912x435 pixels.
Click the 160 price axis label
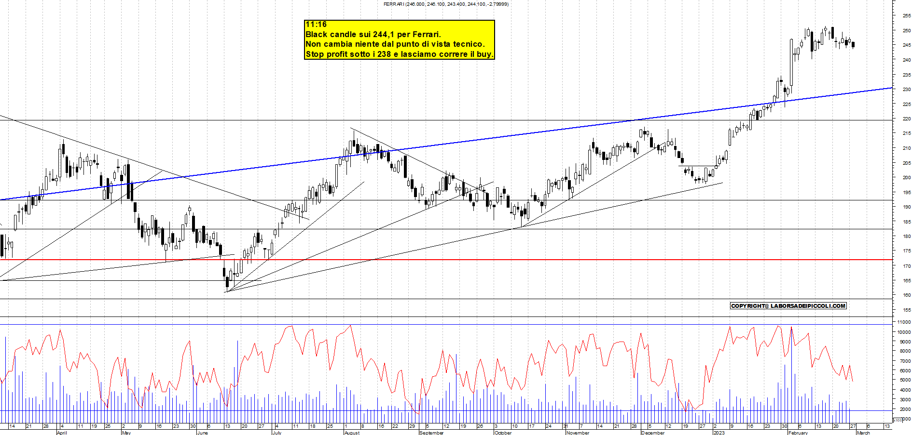[907, 295]
